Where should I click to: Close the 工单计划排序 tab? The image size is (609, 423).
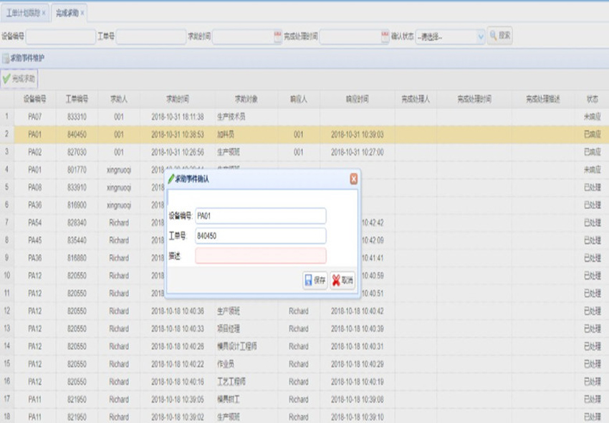pyautogui.click(x=44, y=14)
